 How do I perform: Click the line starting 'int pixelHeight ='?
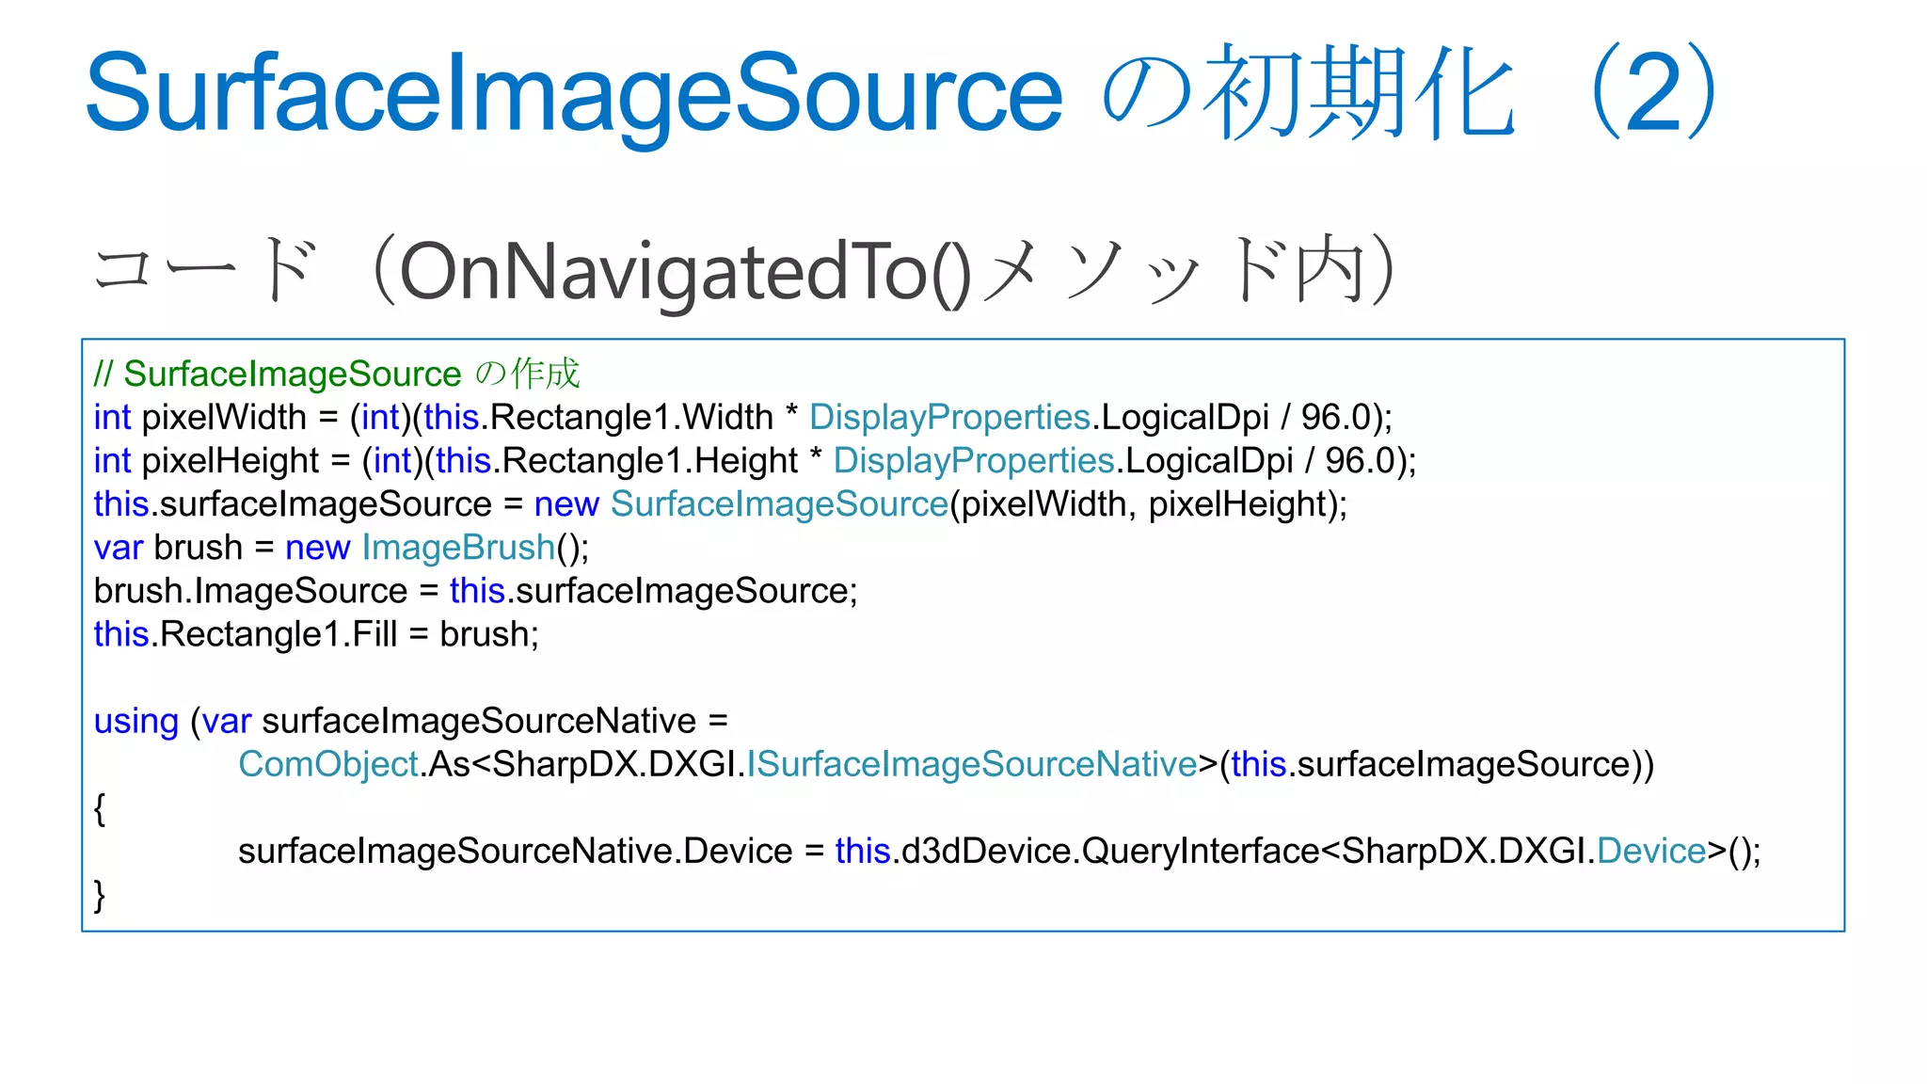tap(756, 460)
